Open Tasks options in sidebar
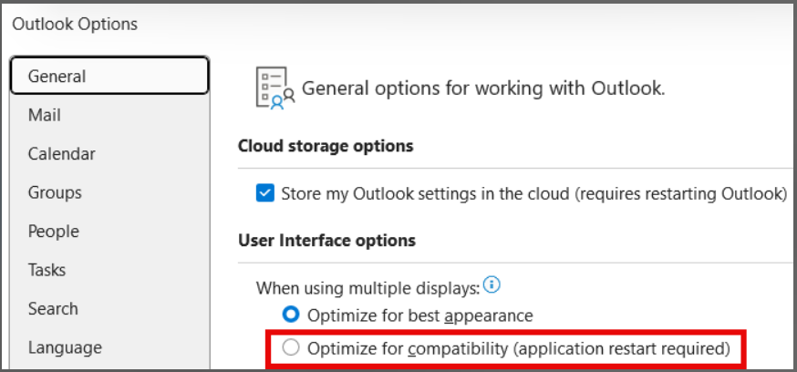 pos(47,270)
